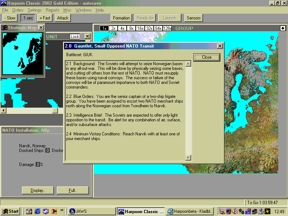Image resolution: width=288 pixels, height=216 pixels.
Task: Speed up time with + Fast button
Action: pos(45,18)
